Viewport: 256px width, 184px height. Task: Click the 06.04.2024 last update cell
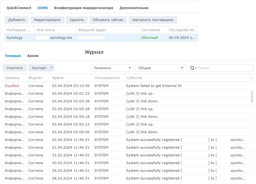click(x=182, y=37)
